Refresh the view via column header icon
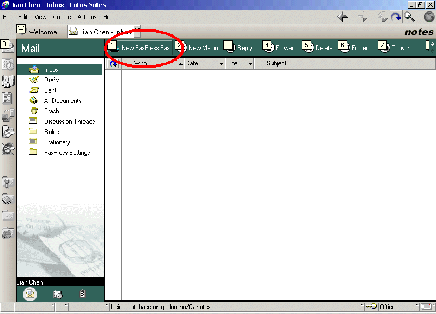Image resolution: width=436 pixels, height=314 pixels. click(x=113, y=63)
